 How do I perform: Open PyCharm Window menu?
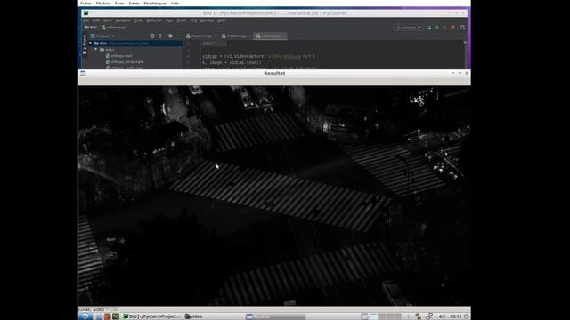[207, 20]
